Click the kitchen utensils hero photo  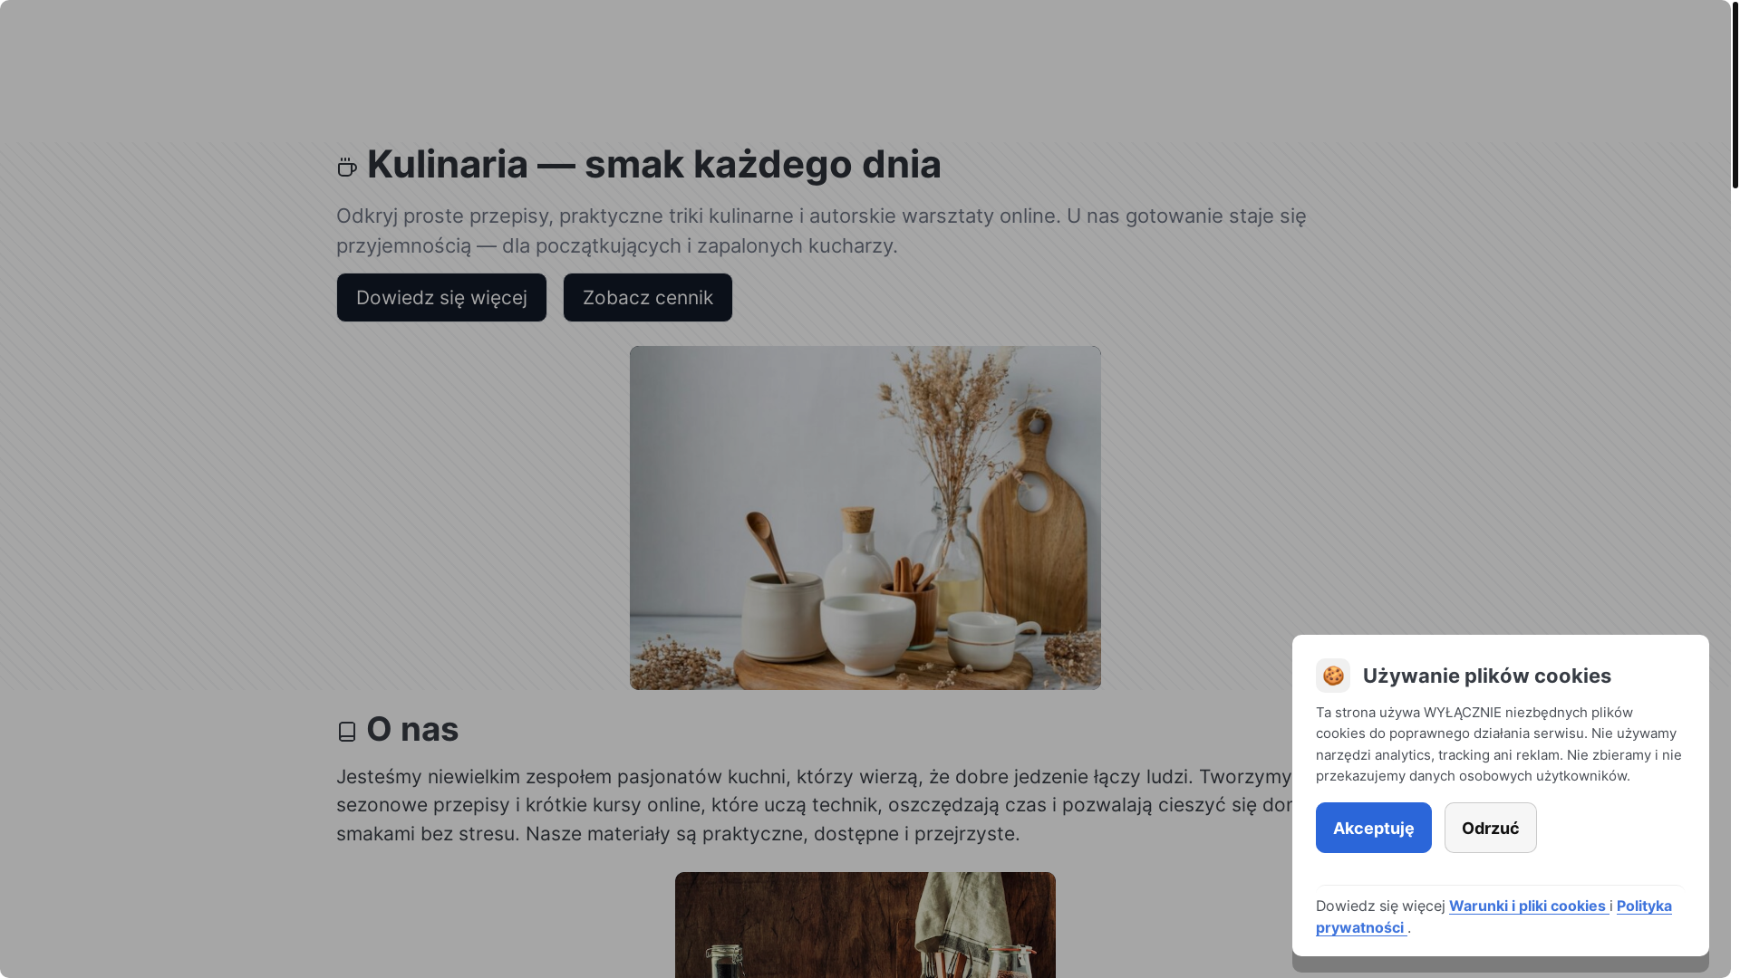(865, 518)
